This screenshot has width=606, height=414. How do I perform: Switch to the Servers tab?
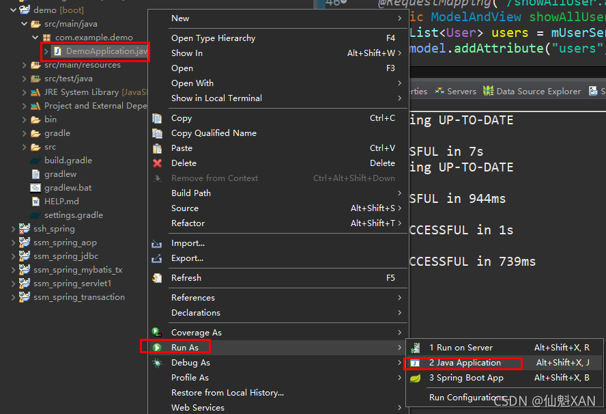point(456,92)
